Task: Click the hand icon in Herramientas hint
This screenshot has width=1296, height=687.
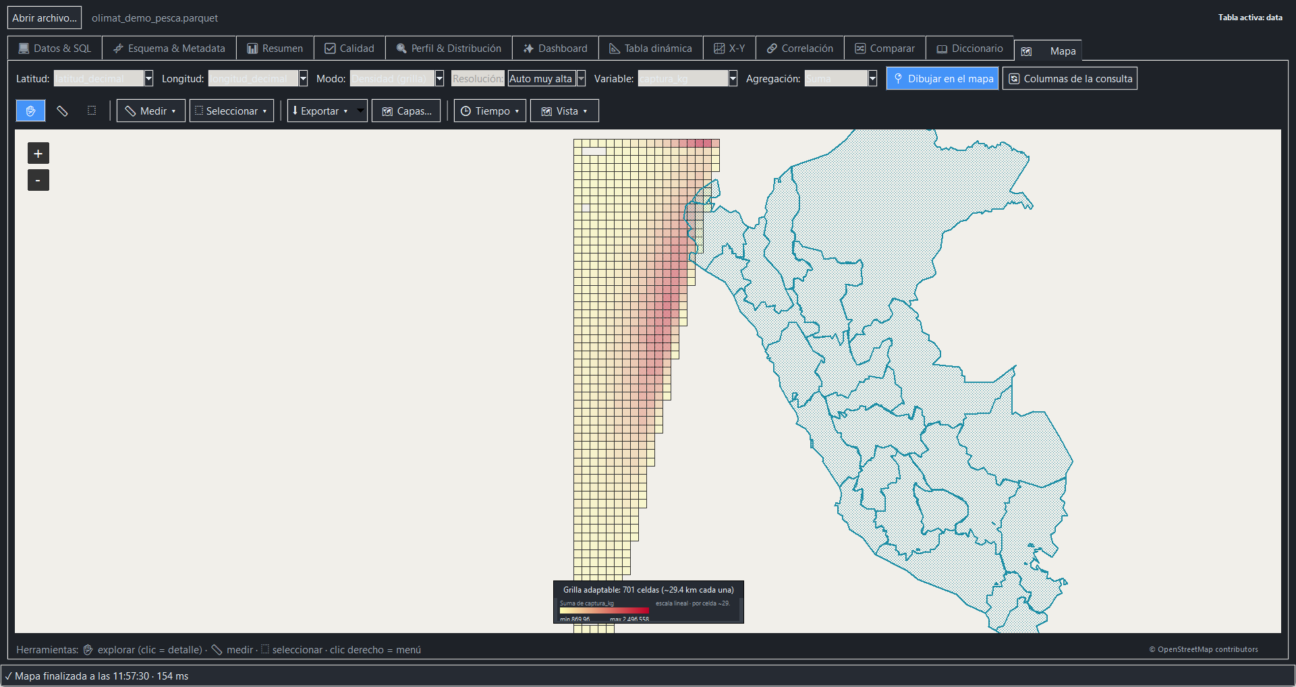Action: (88, 650)
